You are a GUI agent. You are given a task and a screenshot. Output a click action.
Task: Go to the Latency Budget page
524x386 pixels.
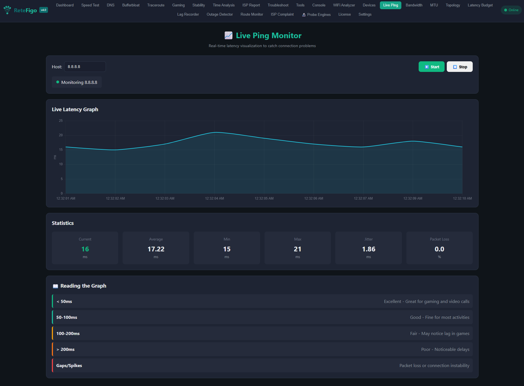click(480, 5)
